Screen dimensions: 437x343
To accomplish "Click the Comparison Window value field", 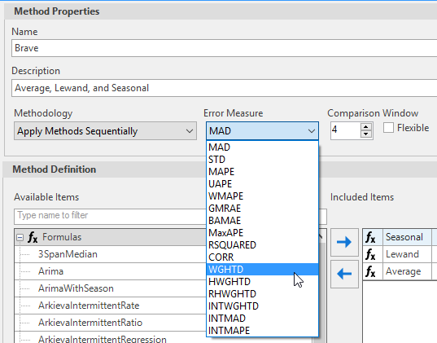I will 345,130.
